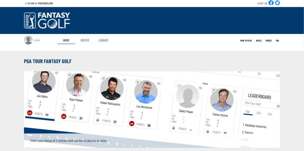Click the Select Player label
The width and height of the screenshot is (304, 151).
186,111
